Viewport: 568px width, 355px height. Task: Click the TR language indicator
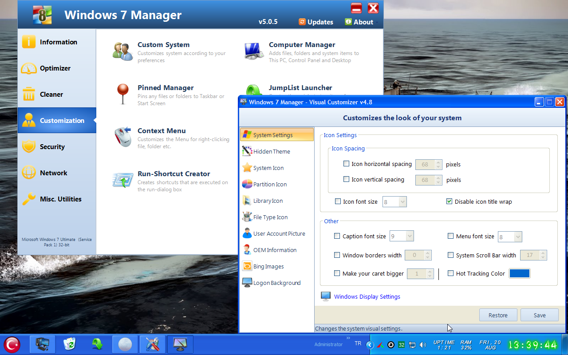coord(358,343)
